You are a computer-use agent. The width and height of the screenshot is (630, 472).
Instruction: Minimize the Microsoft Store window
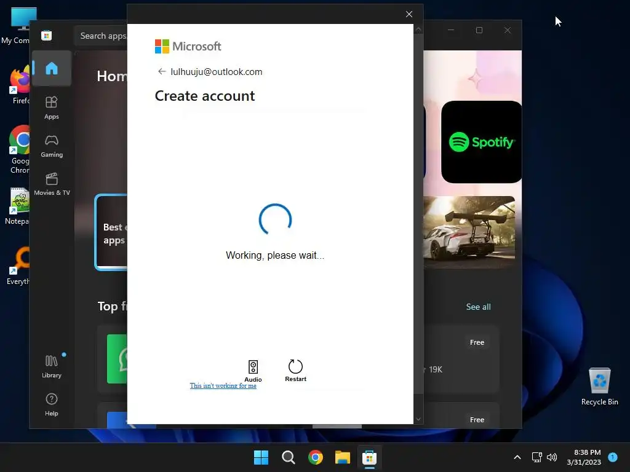point(451,30)
